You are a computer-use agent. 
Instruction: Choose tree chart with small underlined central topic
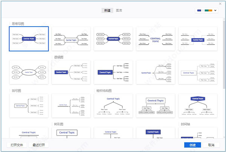[x=113, y=133]
